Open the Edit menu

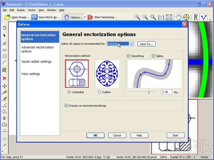(12, 10)
